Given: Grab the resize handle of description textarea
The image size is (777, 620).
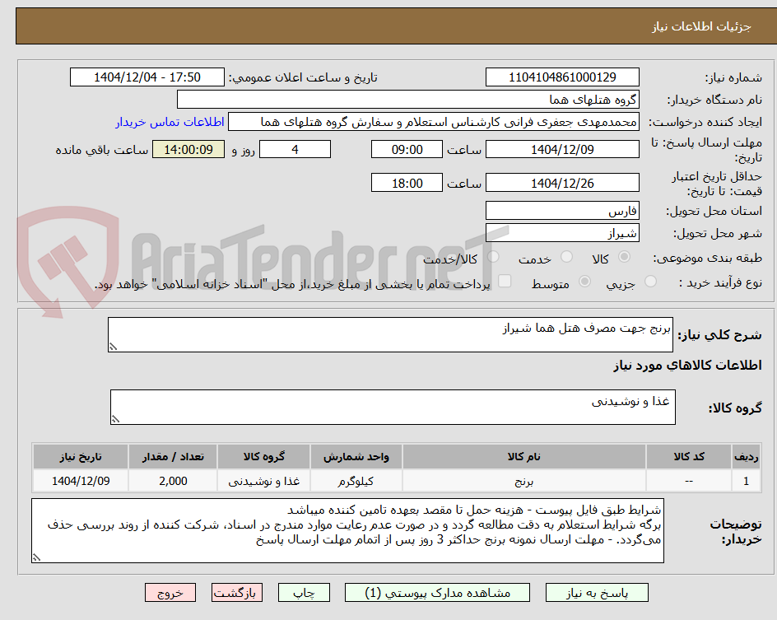Looking at the screenshot, I should tap(113, 347).
